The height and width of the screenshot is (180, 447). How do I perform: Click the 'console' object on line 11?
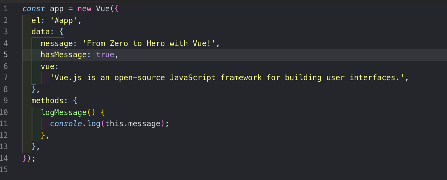tap(66, 124)
